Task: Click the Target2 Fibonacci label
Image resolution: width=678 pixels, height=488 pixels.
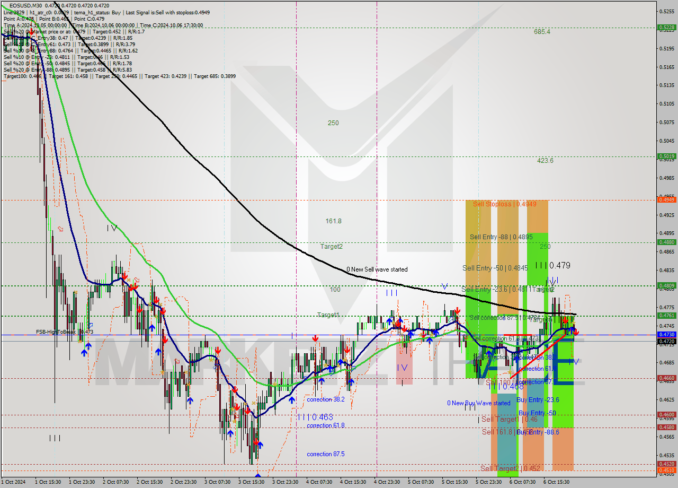Action: [331, 246]
